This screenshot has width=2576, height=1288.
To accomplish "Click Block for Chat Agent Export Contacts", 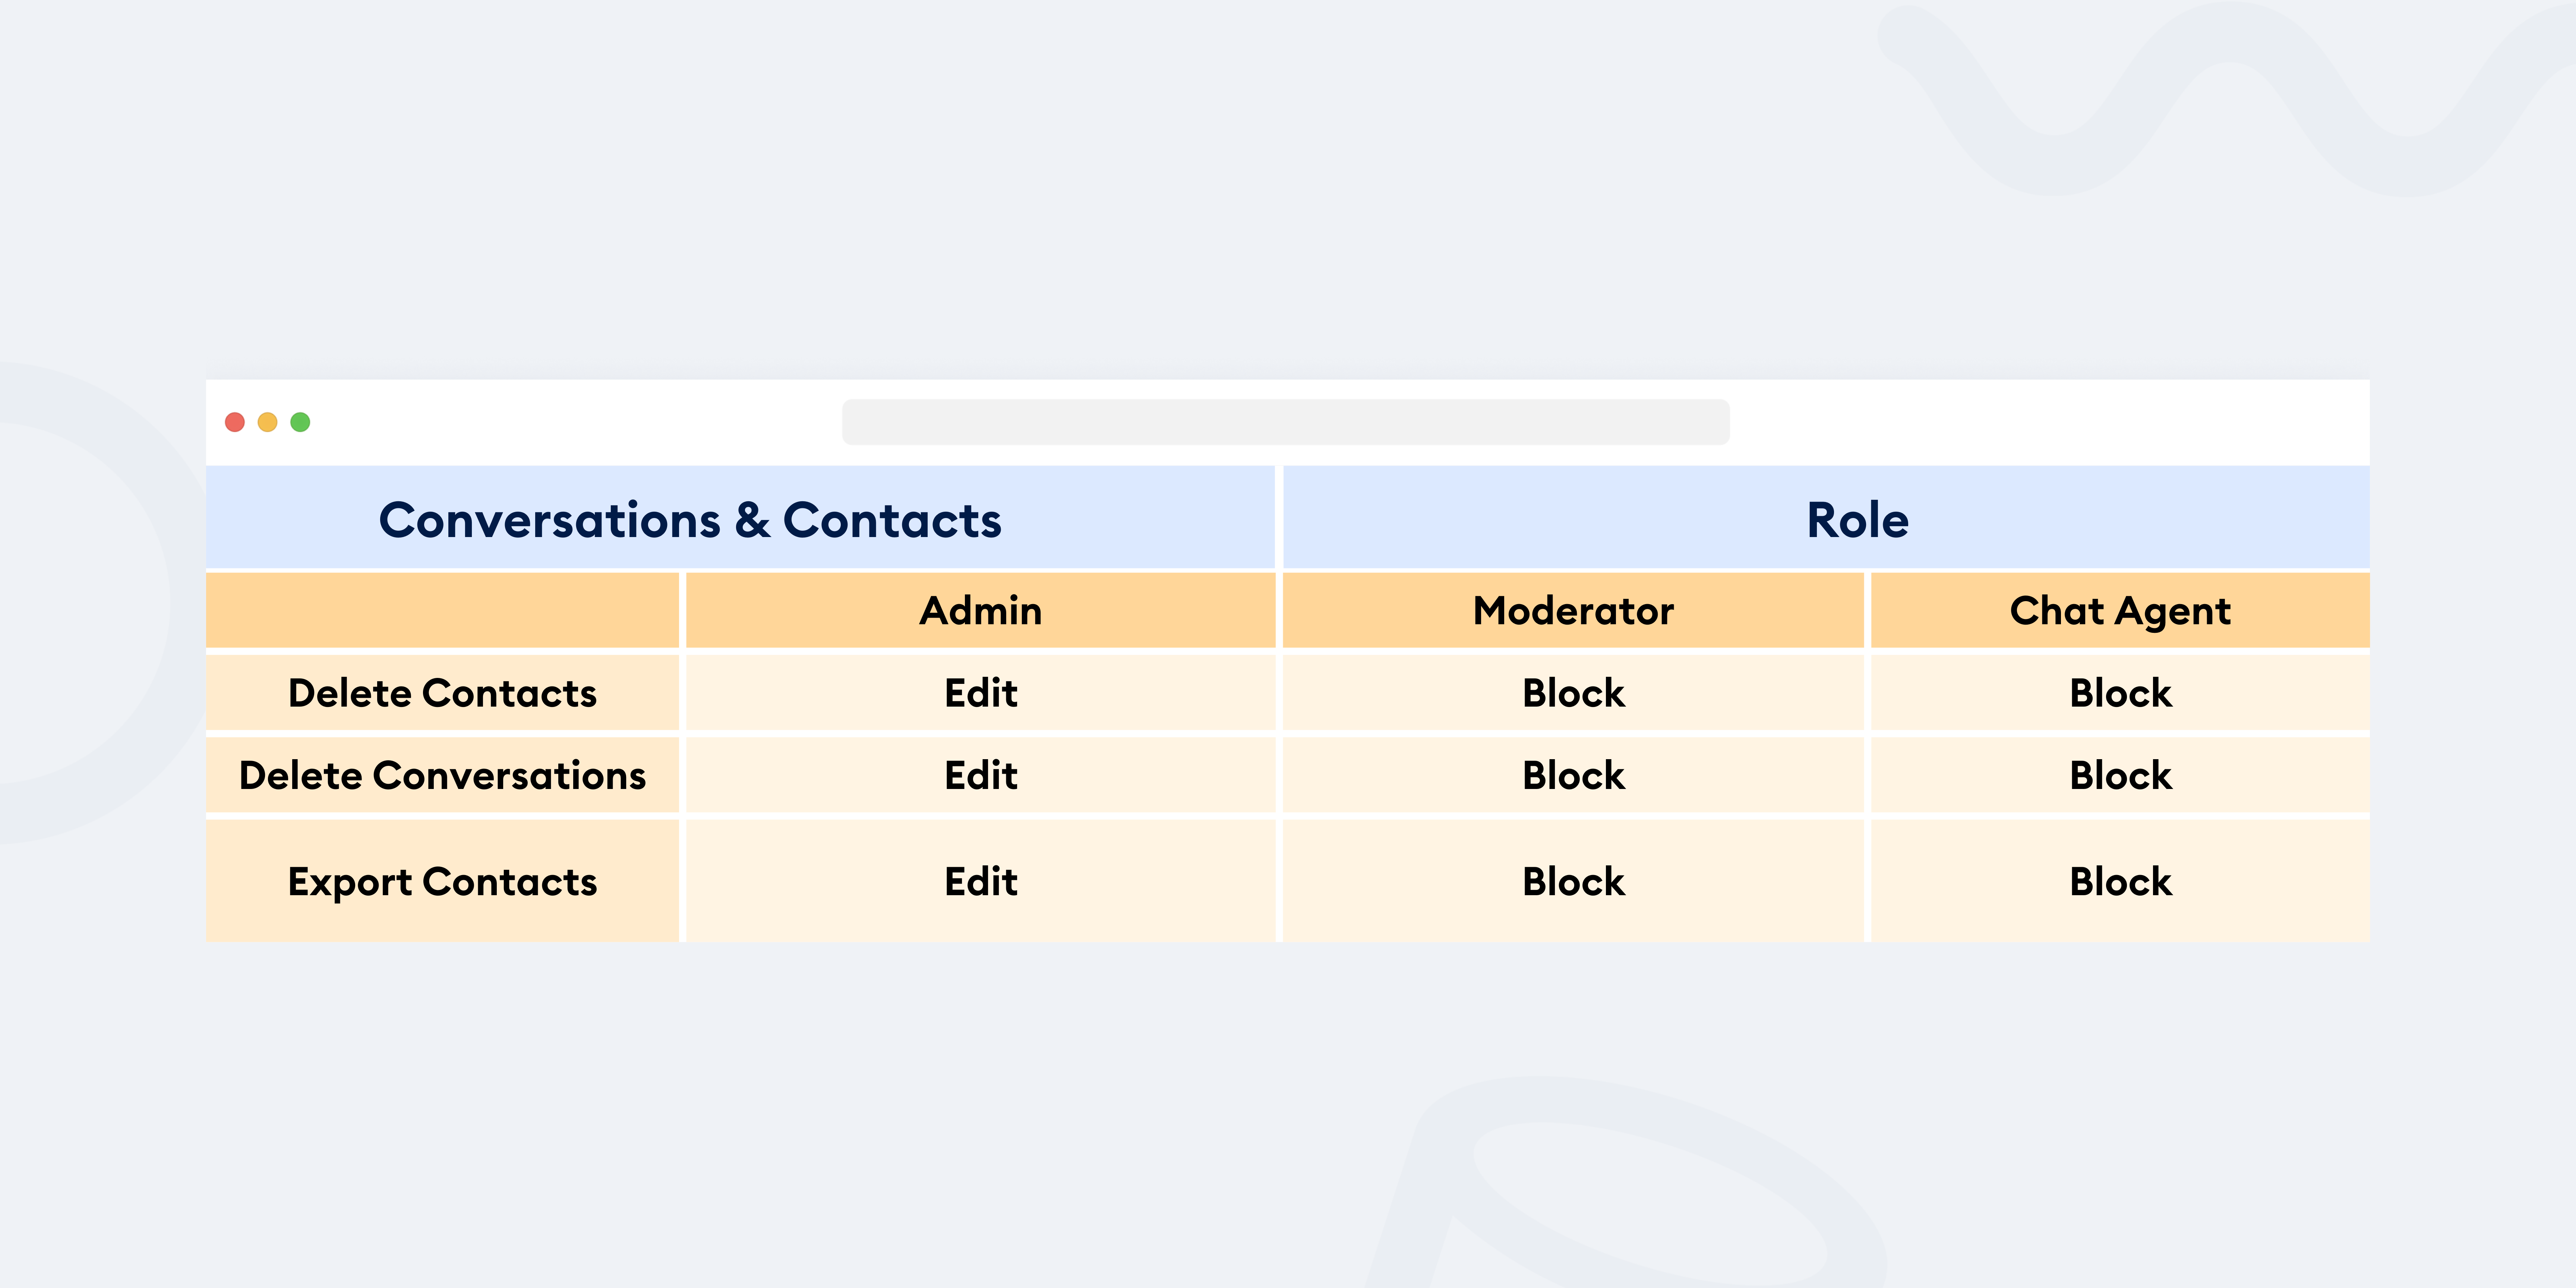I will point(2120,882).
